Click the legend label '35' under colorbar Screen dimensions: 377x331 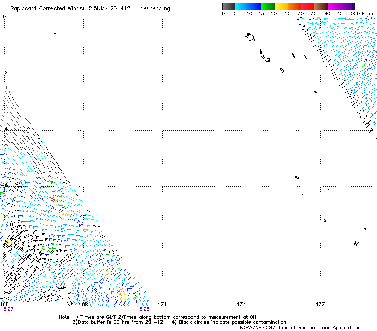[314, 14]
